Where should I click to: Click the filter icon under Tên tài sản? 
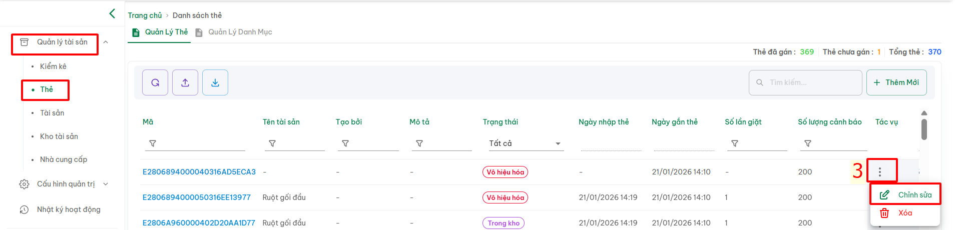pos(272,143)
